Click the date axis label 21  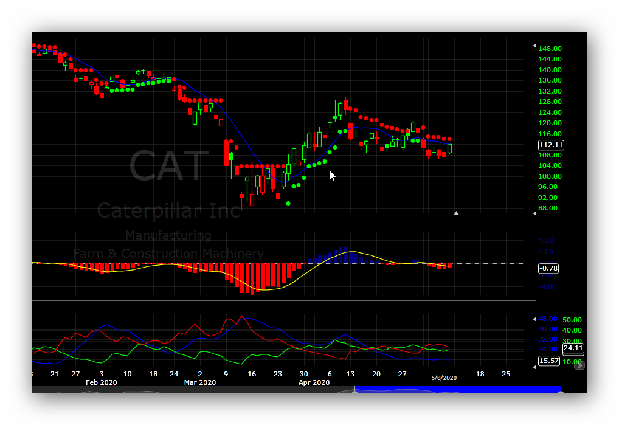coord(55,374)
